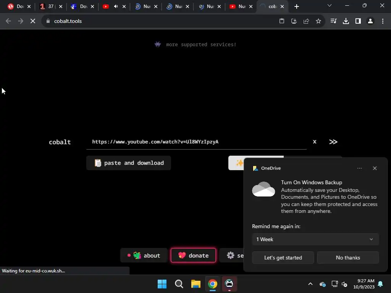Switch to the last YouTube 'Nur' tab

tap(238, 6)
